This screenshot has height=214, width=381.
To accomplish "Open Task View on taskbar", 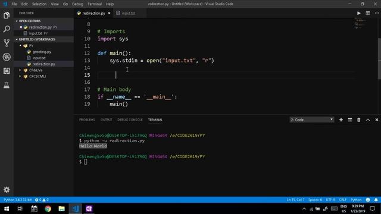I will (x=20, y=209).
